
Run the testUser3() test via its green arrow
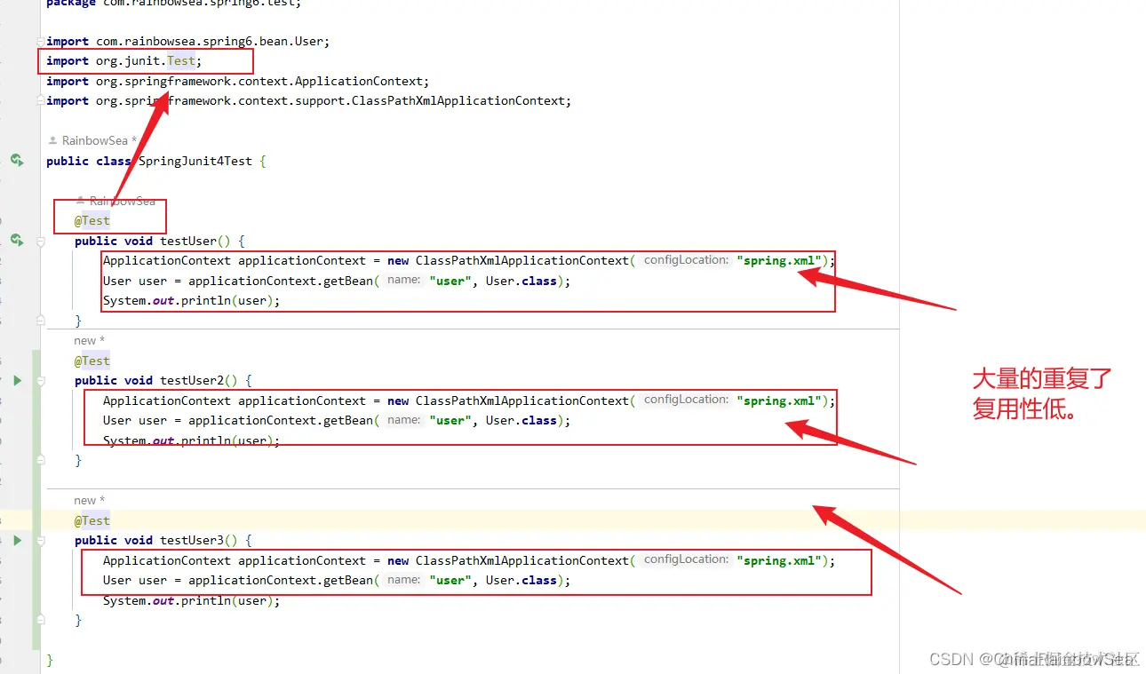point(17,540)
